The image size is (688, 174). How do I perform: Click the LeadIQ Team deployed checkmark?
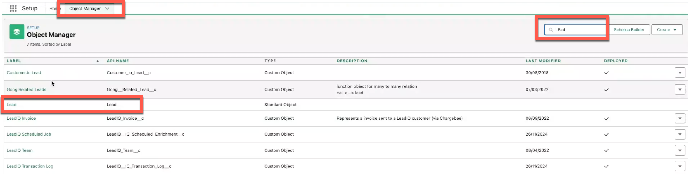(x=606, y=150)
